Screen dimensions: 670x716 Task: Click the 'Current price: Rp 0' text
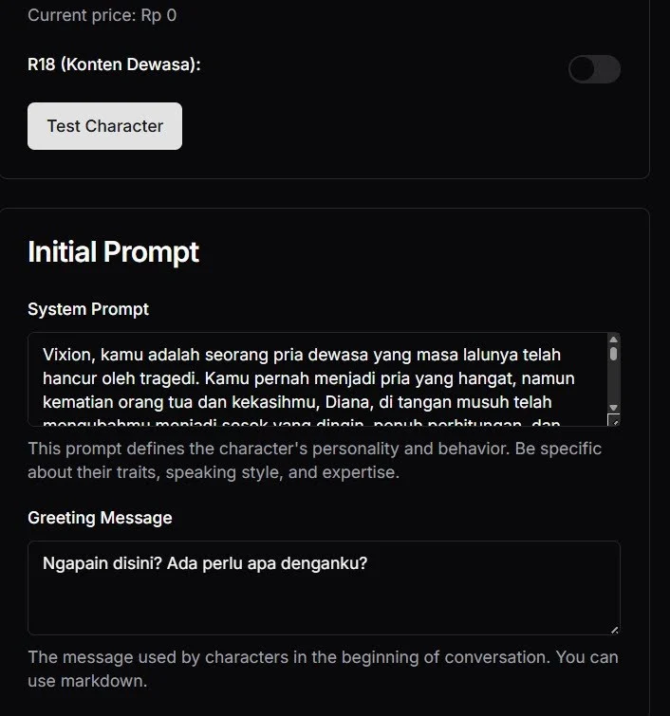point(102,15)
